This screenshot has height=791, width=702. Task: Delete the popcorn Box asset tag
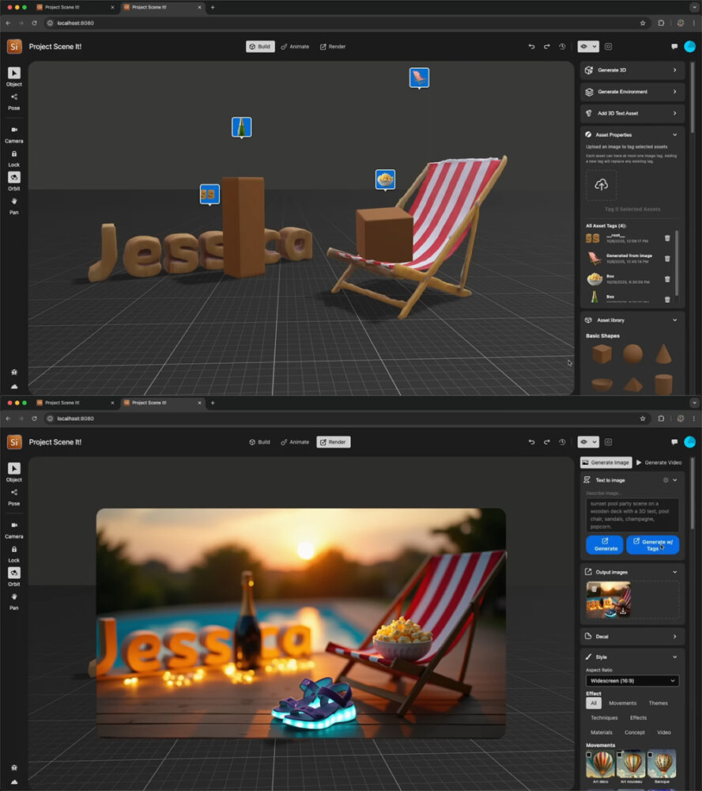click(x=667, y=278)
